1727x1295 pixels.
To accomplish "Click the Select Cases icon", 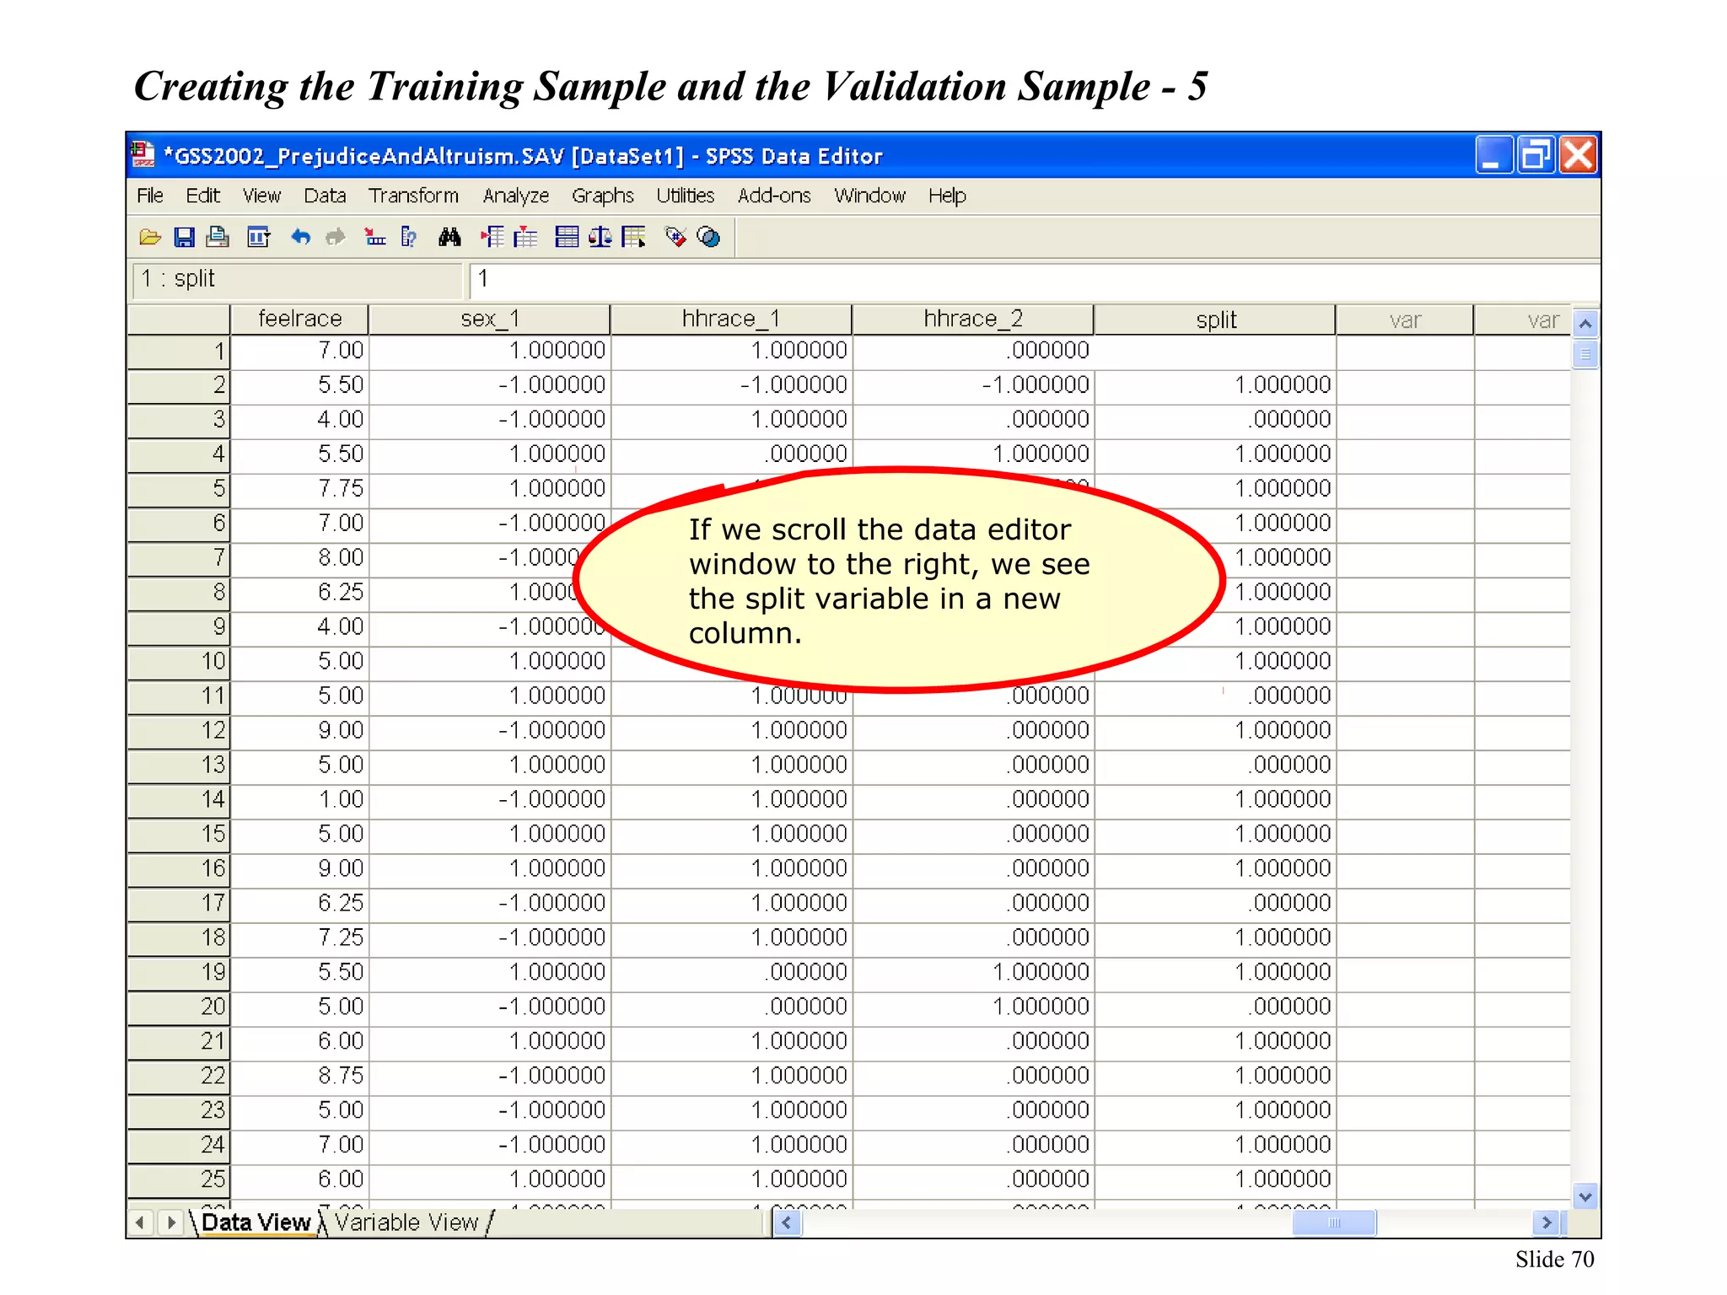I will pyautogui.click(x=634, y=237).
